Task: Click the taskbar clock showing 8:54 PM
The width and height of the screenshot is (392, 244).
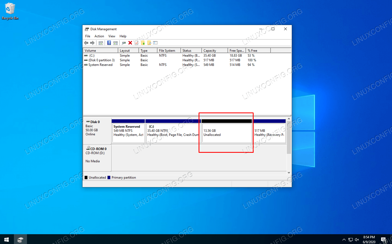Action: click(x=369, y=239)
